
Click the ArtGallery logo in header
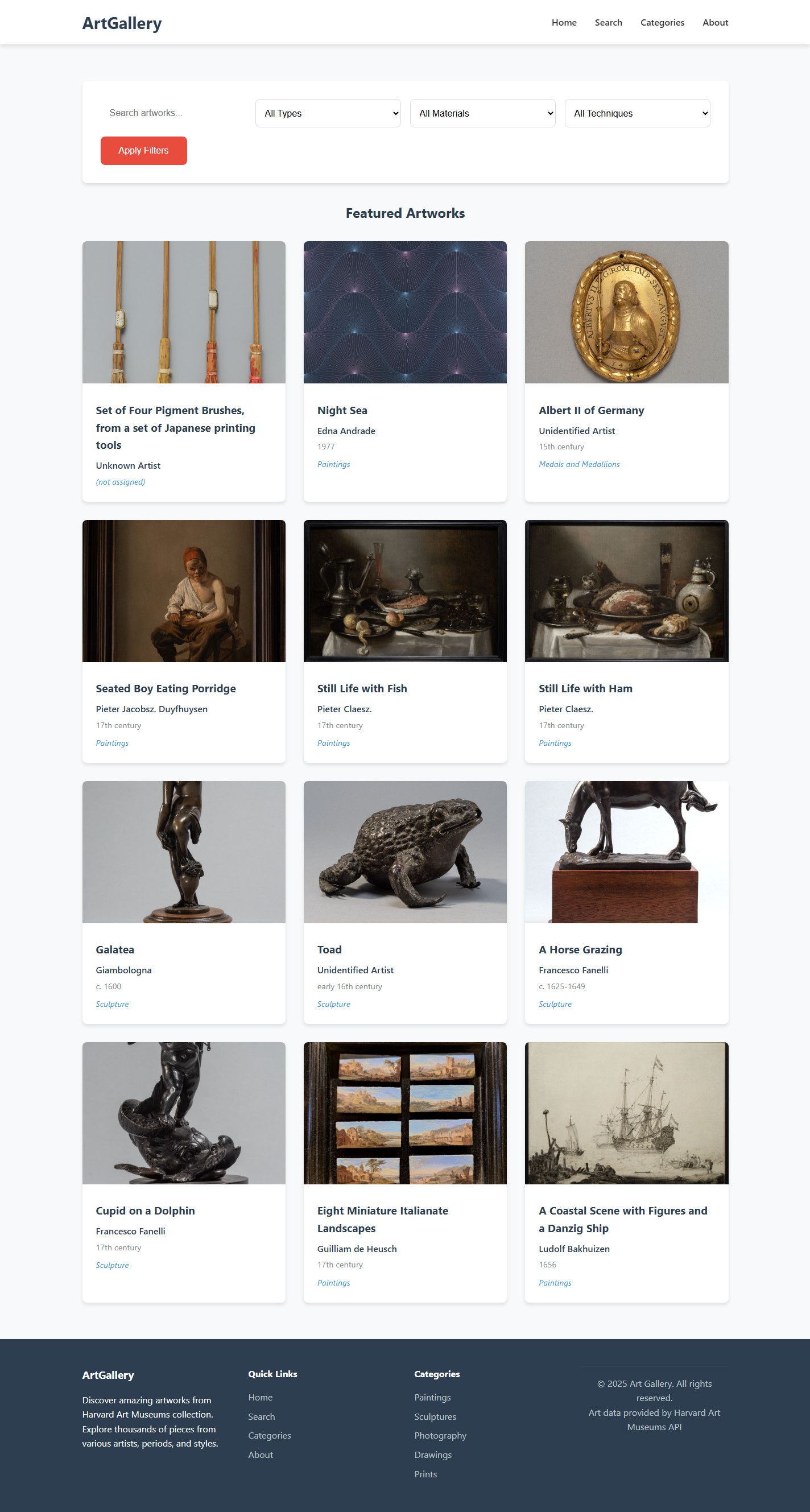click(x=122, y=23)
